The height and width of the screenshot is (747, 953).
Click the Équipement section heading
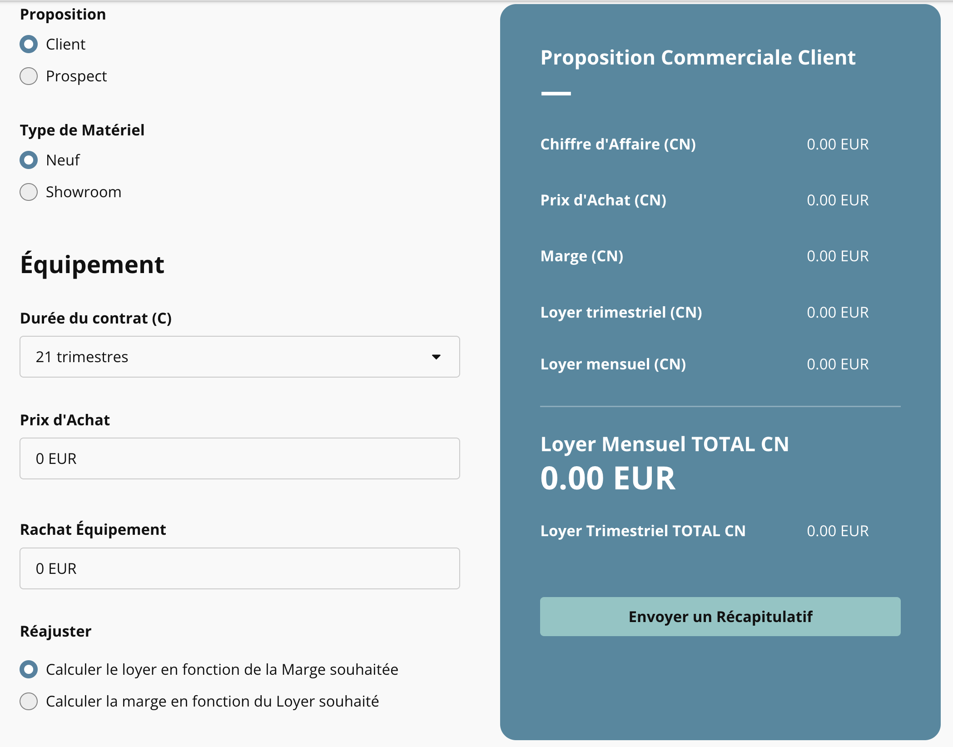click(92, 264)
